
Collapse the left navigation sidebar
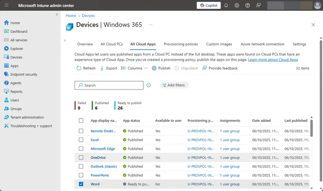click(x=57, y=14)
